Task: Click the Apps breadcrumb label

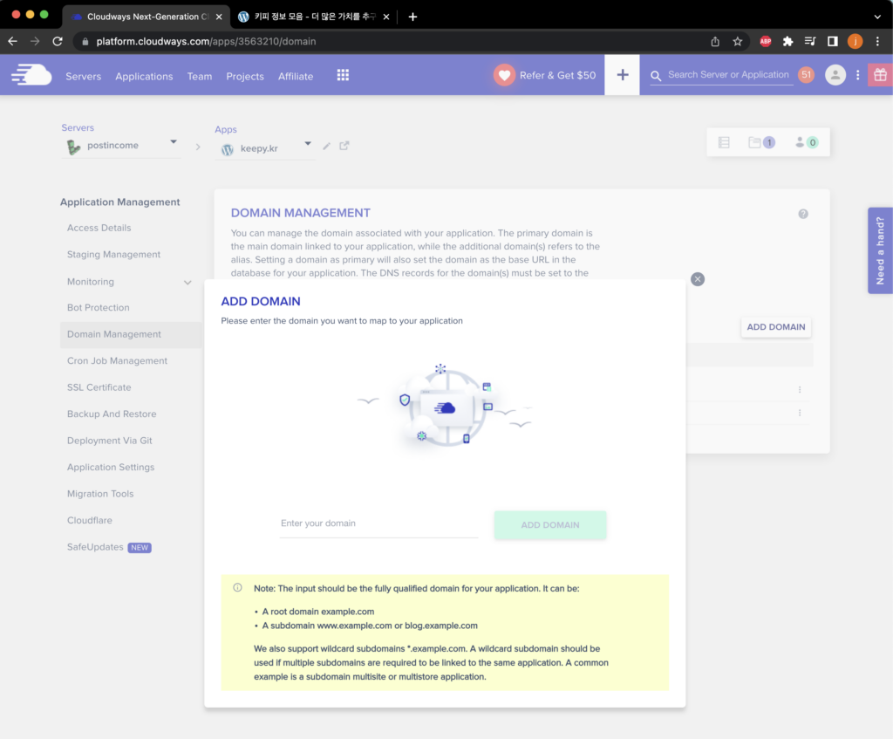Action: point(226,129)
